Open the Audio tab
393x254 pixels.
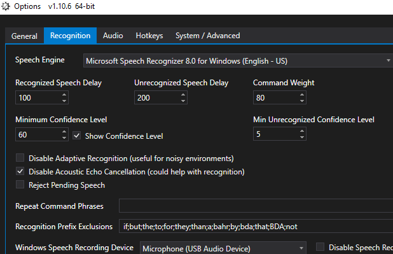coord(113,36)
